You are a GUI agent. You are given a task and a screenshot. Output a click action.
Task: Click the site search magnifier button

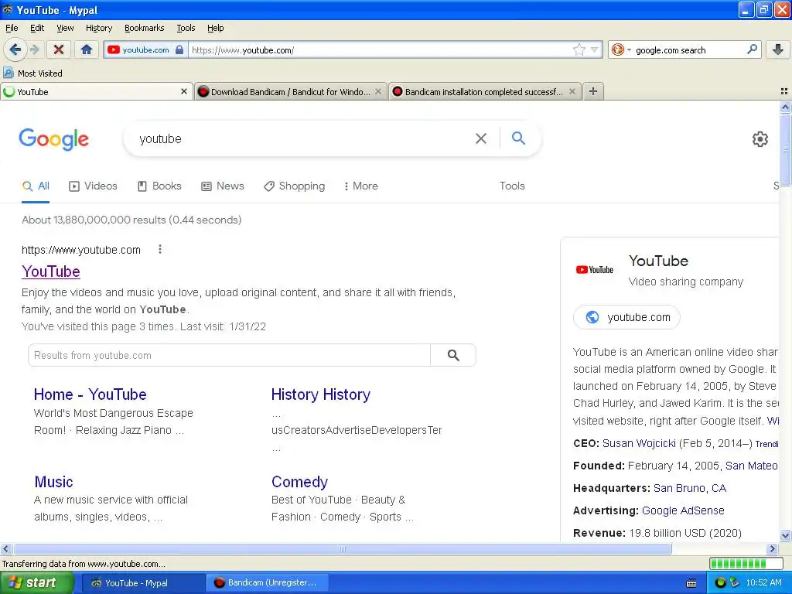[x=453, y=355]
